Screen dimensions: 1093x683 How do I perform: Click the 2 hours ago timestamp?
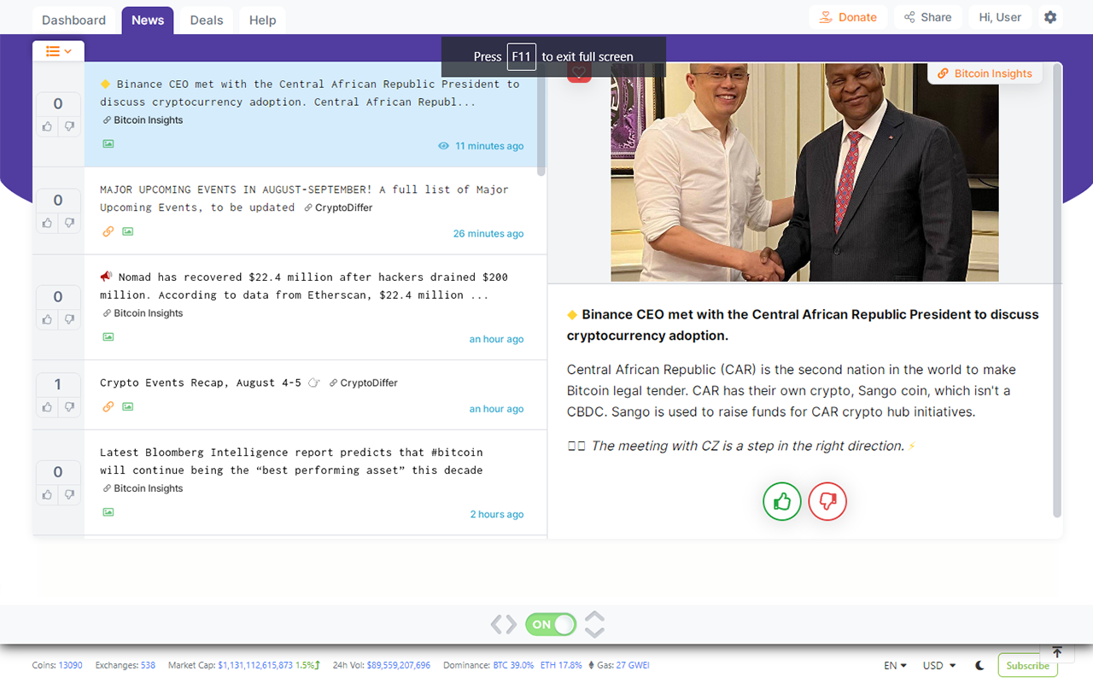click(x=497, y=514)
